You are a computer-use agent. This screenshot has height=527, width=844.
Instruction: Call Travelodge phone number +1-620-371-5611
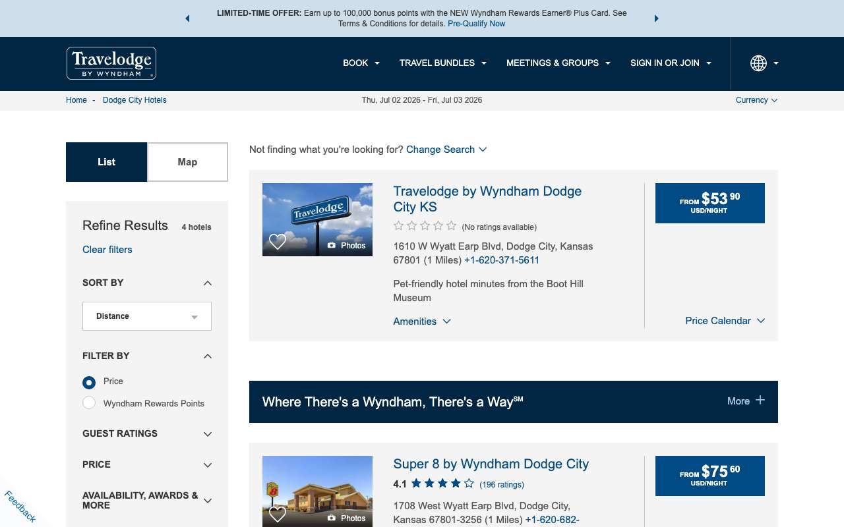502,260
